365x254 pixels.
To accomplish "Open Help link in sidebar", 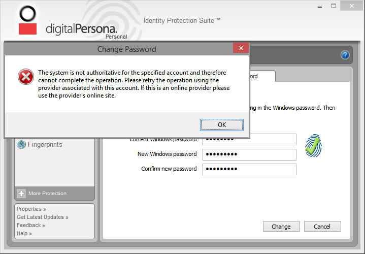I will tap(24, 233).
